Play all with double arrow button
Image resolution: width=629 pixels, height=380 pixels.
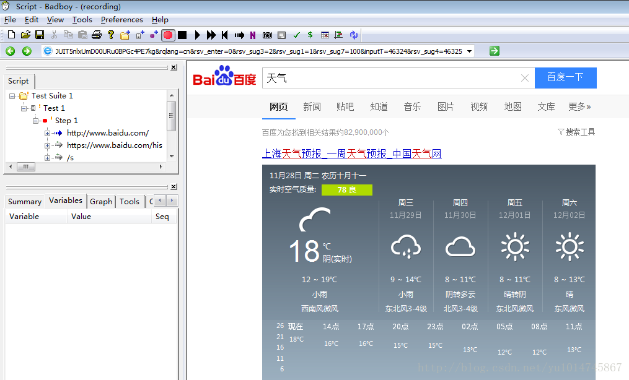coord(211,35)
